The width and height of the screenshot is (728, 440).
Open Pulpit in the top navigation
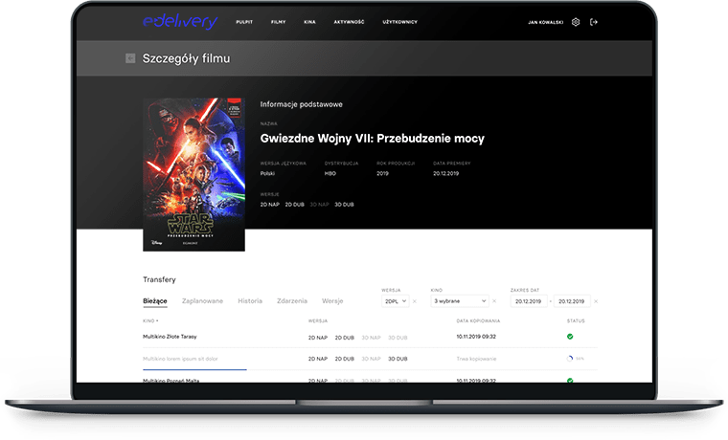click(244, 22)
